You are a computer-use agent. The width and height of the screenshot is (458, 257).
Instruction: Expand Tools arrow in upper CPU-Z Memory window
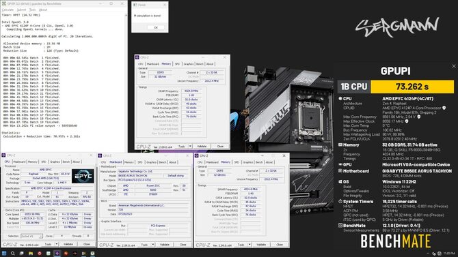190,147
